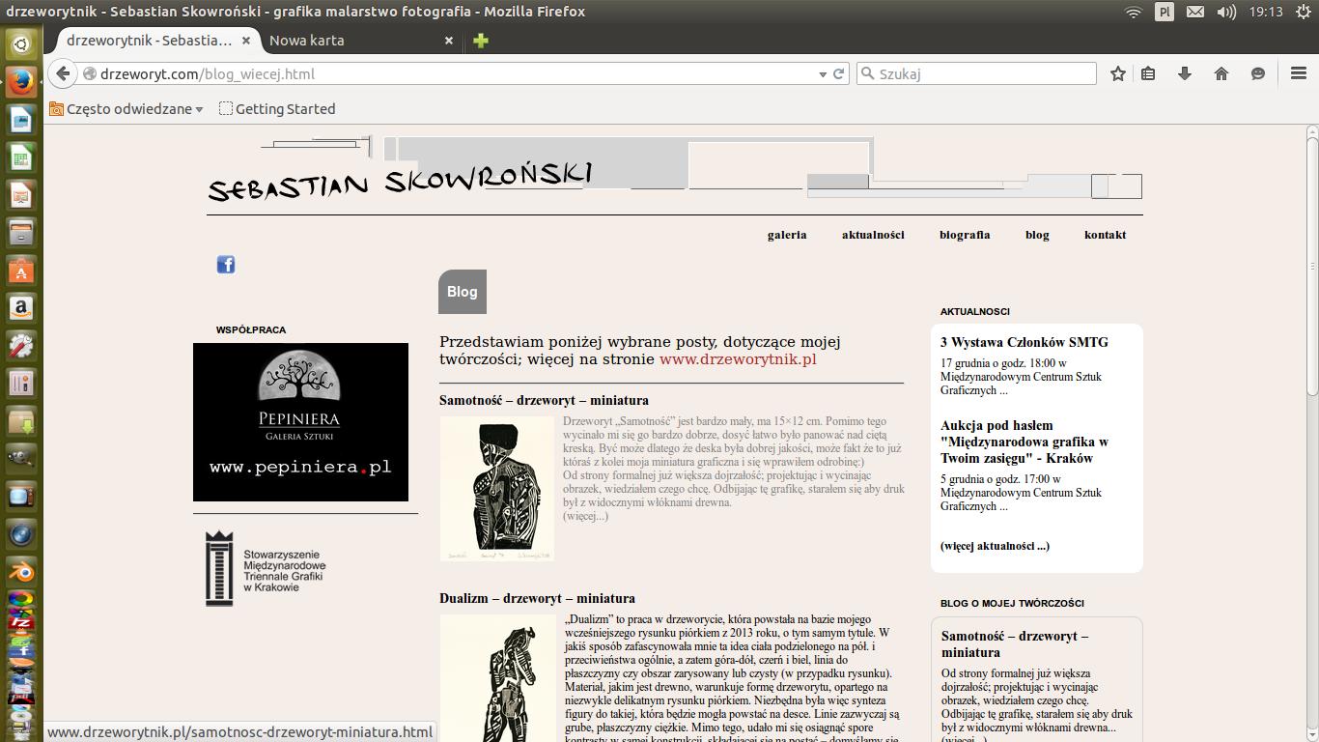Open the Samotność – drzeworyt – miniatura post title

click(x=544, y=400)
